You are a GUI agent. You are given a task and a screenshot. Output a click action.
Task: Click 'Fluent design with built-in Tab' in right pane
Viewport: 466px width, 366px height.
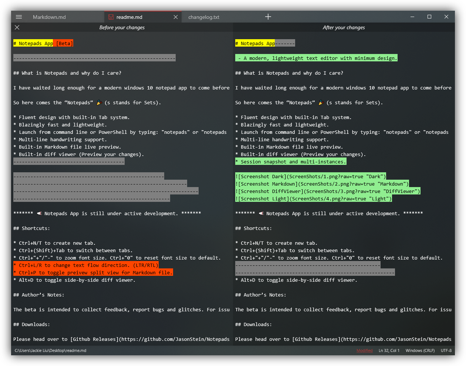[x=293, y=117]
